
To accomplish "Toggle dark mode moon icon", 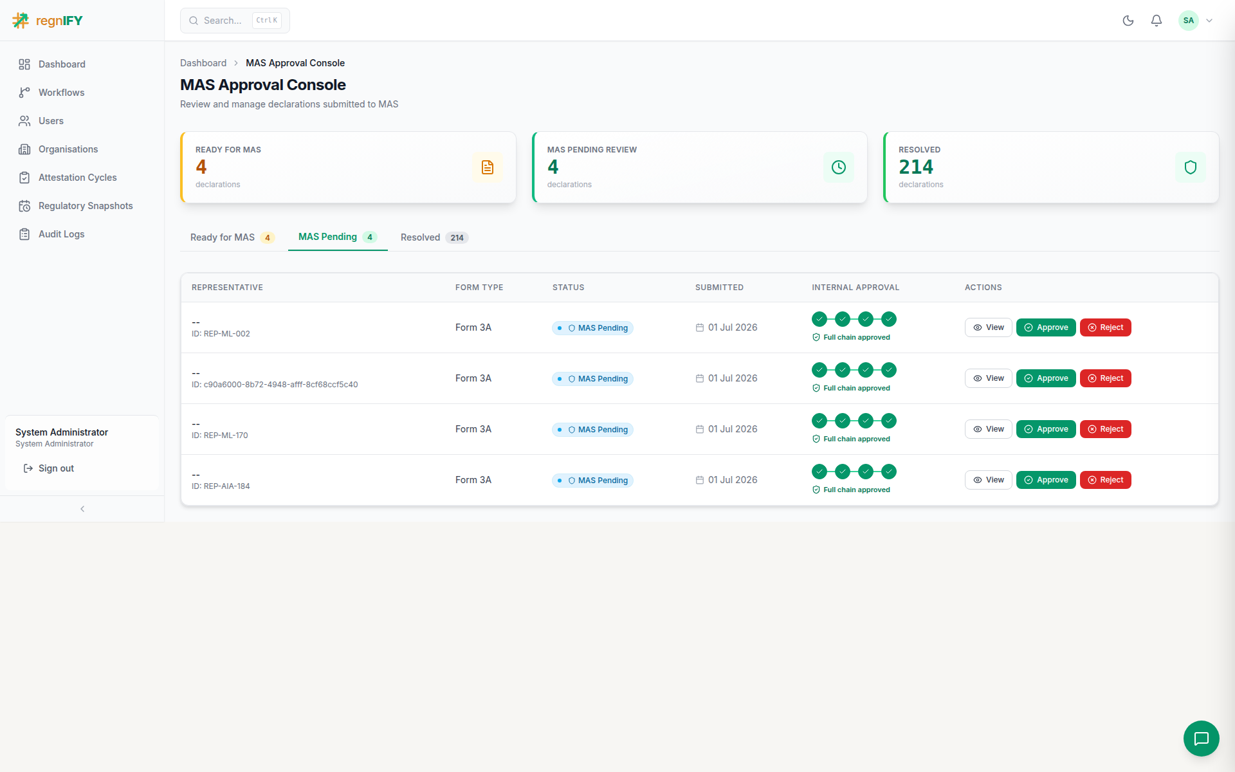I will click(x=1128, y=21).
